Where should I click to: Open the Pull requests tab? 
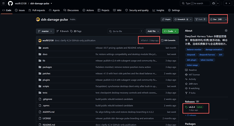[37, 10]
